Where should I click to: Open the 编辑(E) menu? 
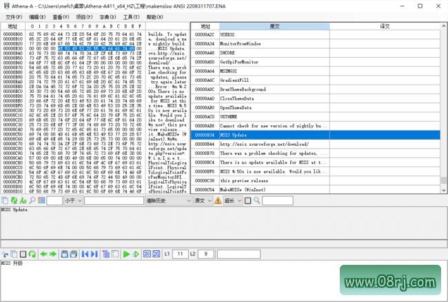coord(37,17)
